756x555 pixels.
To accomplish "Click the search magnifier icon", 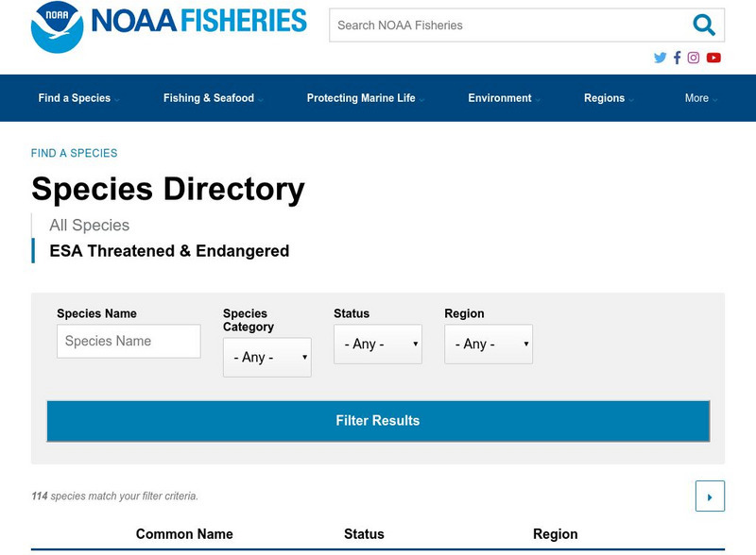I will click(703, 25).
